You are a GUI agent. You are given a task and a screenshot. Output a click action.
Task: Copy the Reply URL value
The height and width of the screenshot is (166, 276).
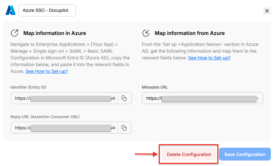point(124,128)
